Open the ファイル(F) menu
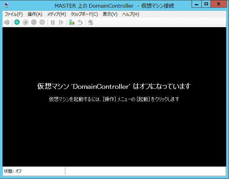Image resolution: width=229 pixels, height=179 pixels. [14, 14]
